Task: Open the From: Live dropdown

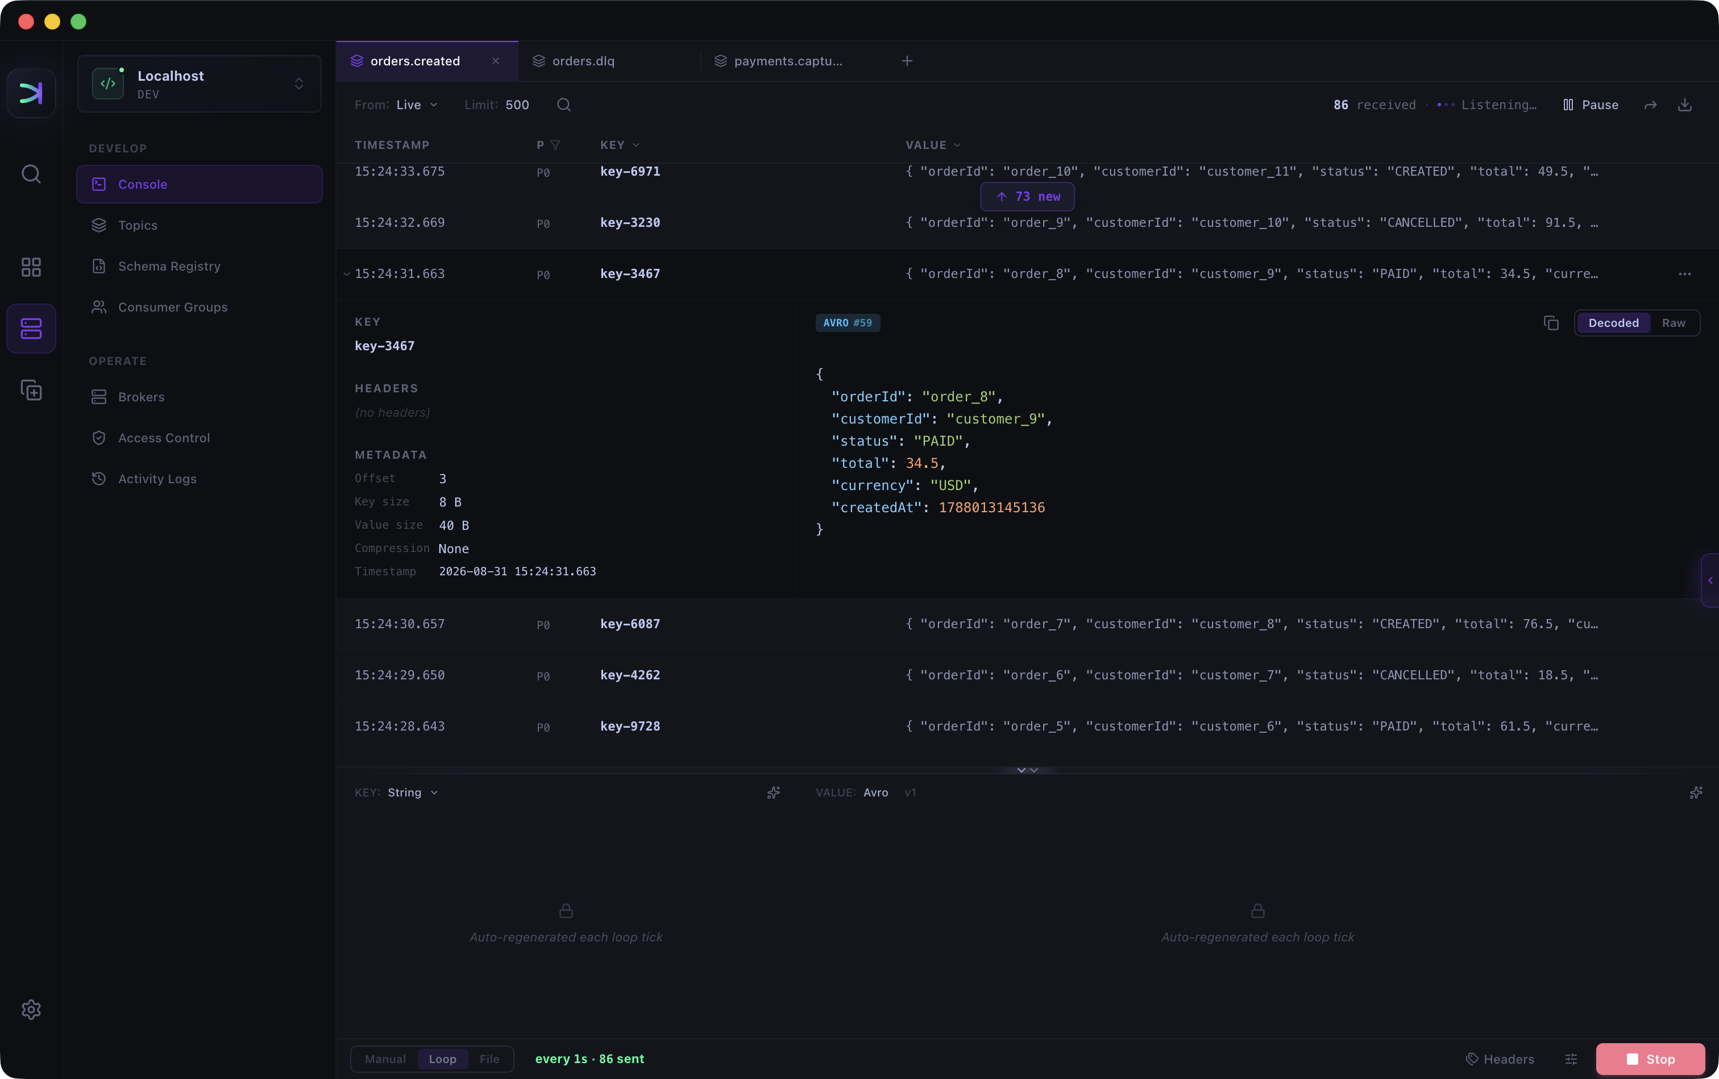Action: coord(397,105)
